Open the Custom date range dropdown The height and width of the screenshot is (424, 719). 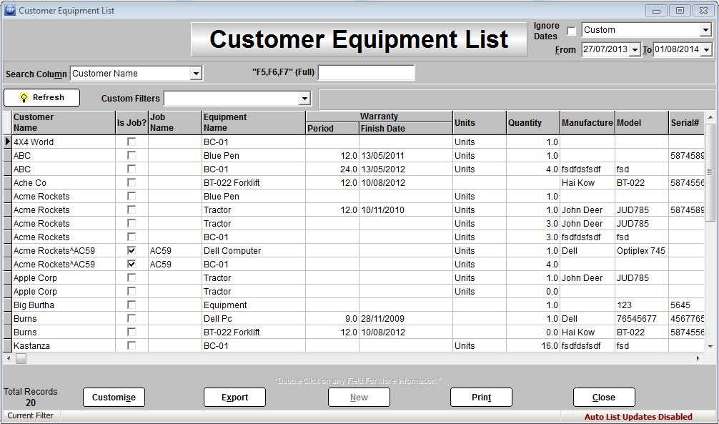[705, 30]
